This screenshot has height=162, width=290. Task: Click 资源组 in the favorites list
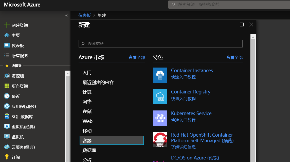click(x=18, y=76)
